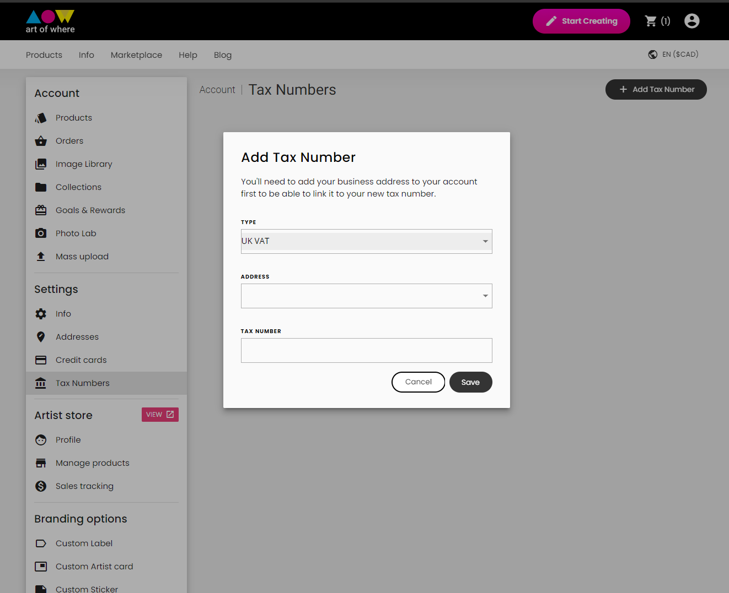Open the Help menu item
Screen dimensions: 729x593
click(x=188, y=55)
